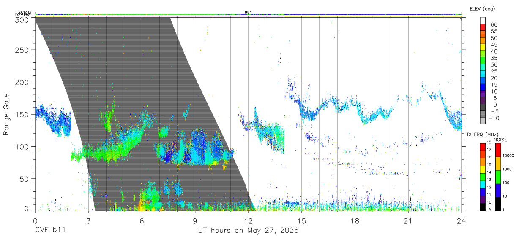
Task: Click the white top segment of the ELEV colorbar
Action: pyautogui.click(x=483, y=20)
